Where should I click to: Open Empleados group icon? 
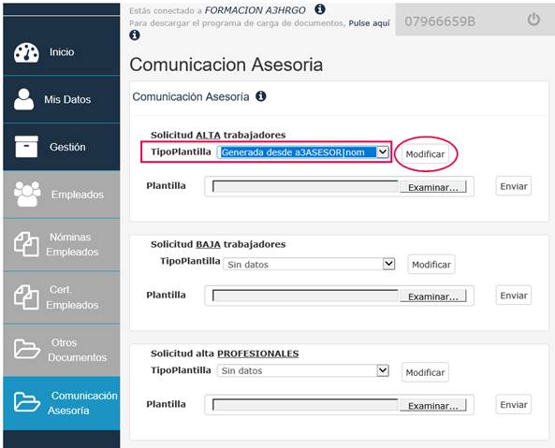[27, 194]
